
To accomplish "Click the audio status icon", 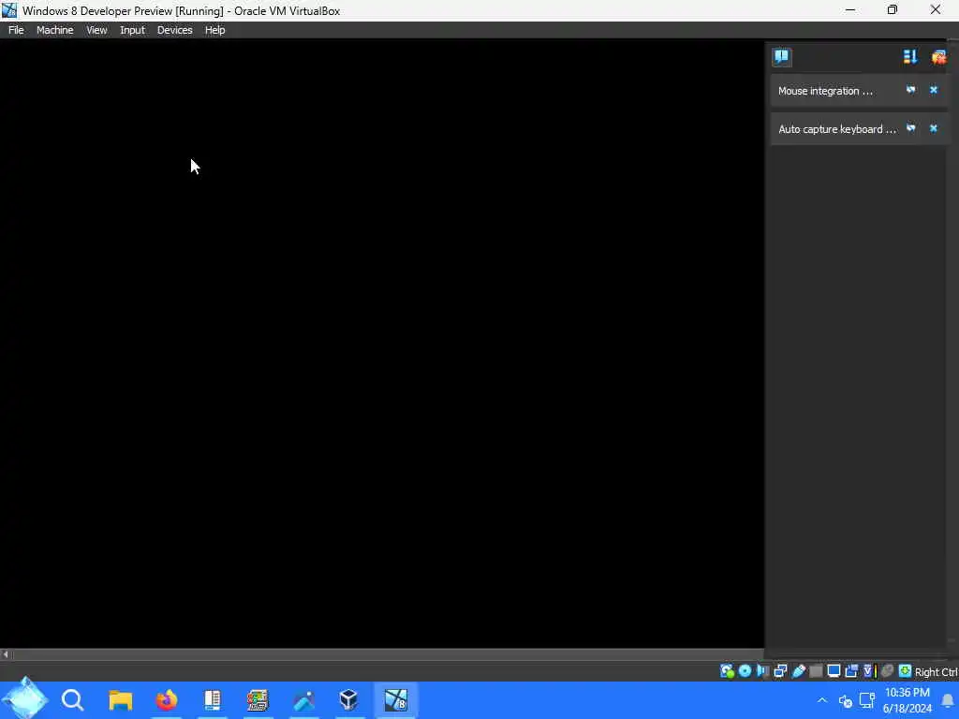I will coord(762,671).
